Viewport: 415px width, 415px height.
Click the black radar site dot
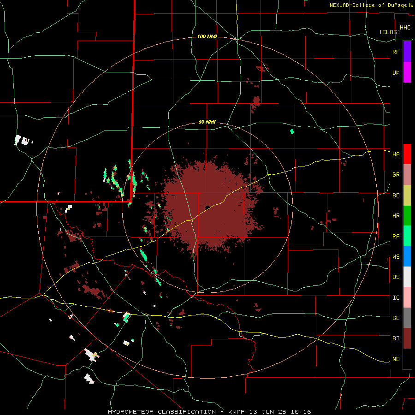[x=207, y=207]
